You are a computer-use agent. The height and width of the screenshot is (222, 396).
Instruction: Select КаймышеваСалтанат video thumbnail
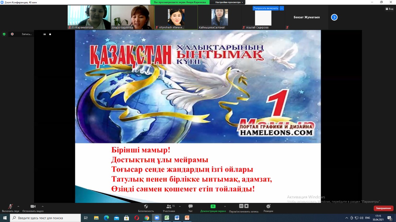tap(220, 17)
